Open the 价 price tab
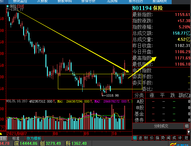This screenshot has height=146, width=191. coord(151,138)
